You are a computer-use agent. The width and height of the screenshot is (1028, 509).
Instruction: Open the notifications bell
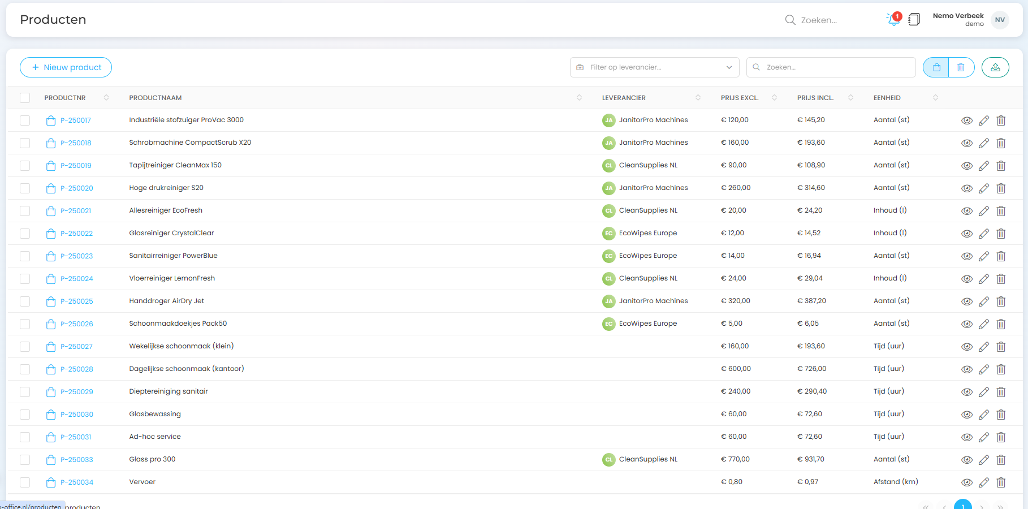click(x=893, y=20)
